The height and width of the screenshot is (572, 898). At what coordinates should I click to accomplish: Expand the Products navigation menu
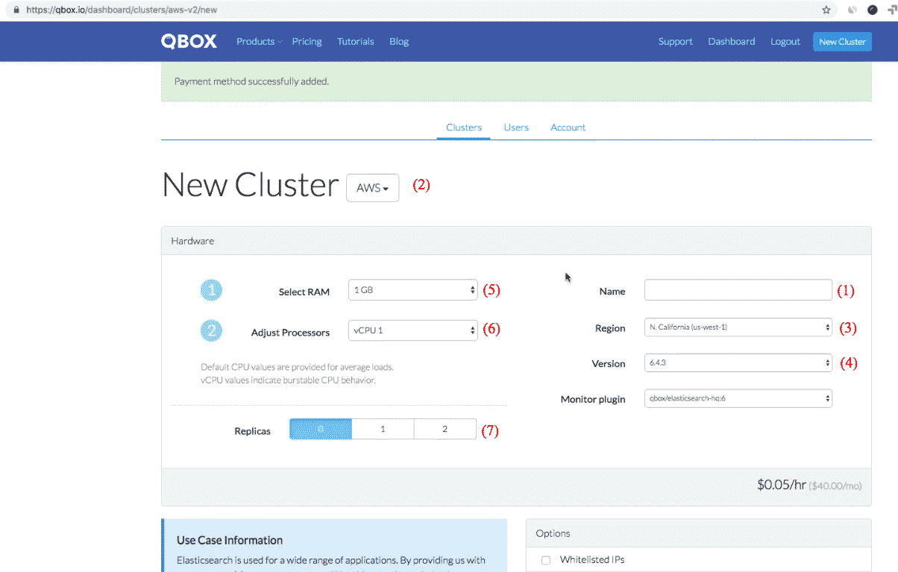click(x=259, y=42)
